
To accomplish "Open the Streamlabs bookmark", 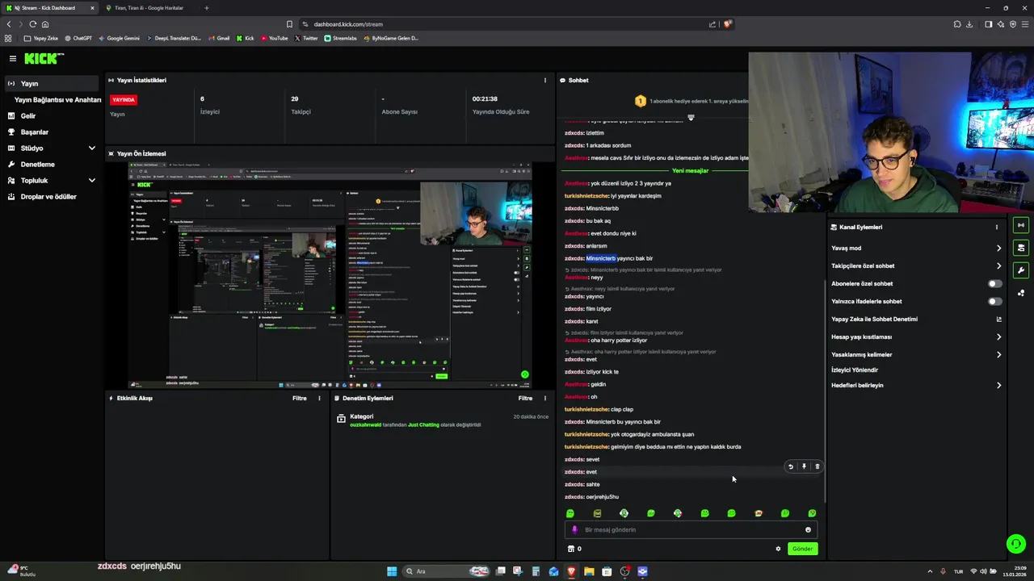I will [x=340, y=38].
